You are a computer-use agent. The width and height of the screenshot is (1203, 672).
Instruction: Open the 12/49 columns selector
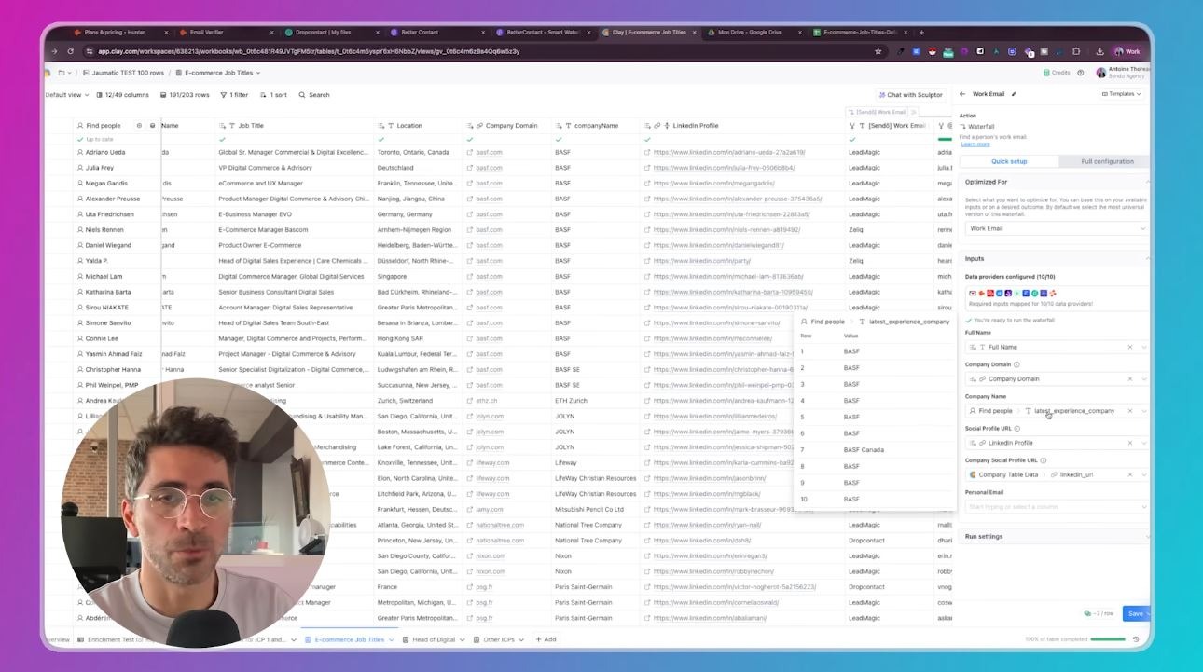pos(122,95)
